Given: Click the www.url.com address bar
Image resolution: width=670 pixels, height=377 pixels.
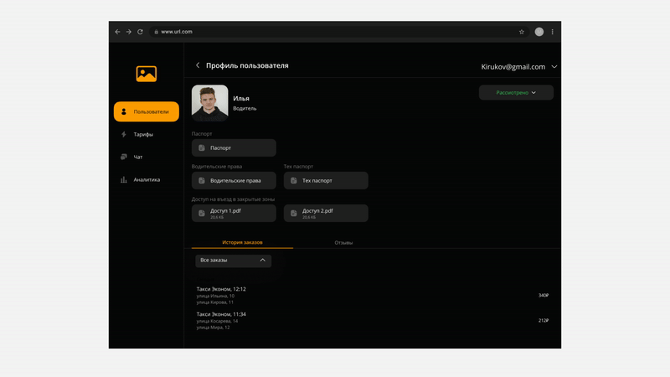Looking at the screenshot, I should click(339, 32).
